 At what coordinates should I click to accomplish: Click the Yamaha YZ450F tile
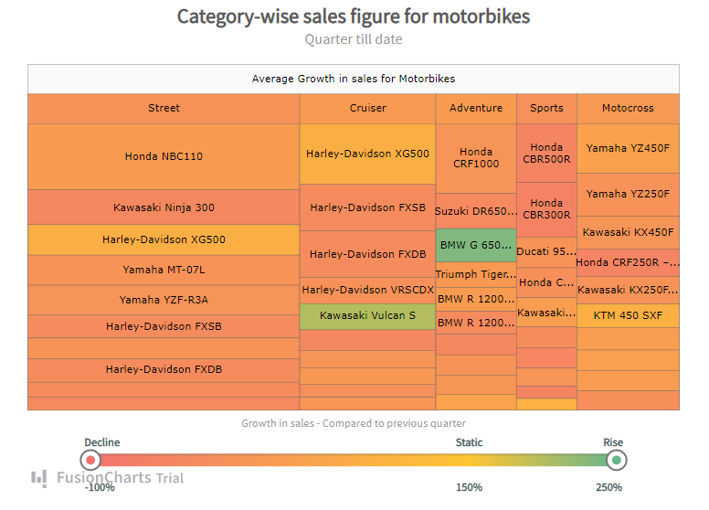pos(628,148)
